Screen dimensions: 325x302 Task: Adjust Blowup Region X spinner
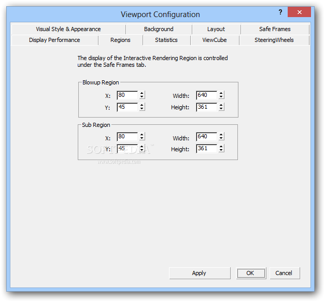click(x=142, y=95)
